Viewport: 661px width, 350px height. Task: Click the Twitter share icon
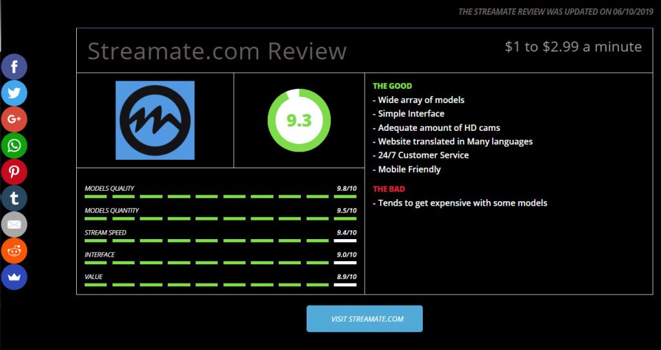click(14, 93)
